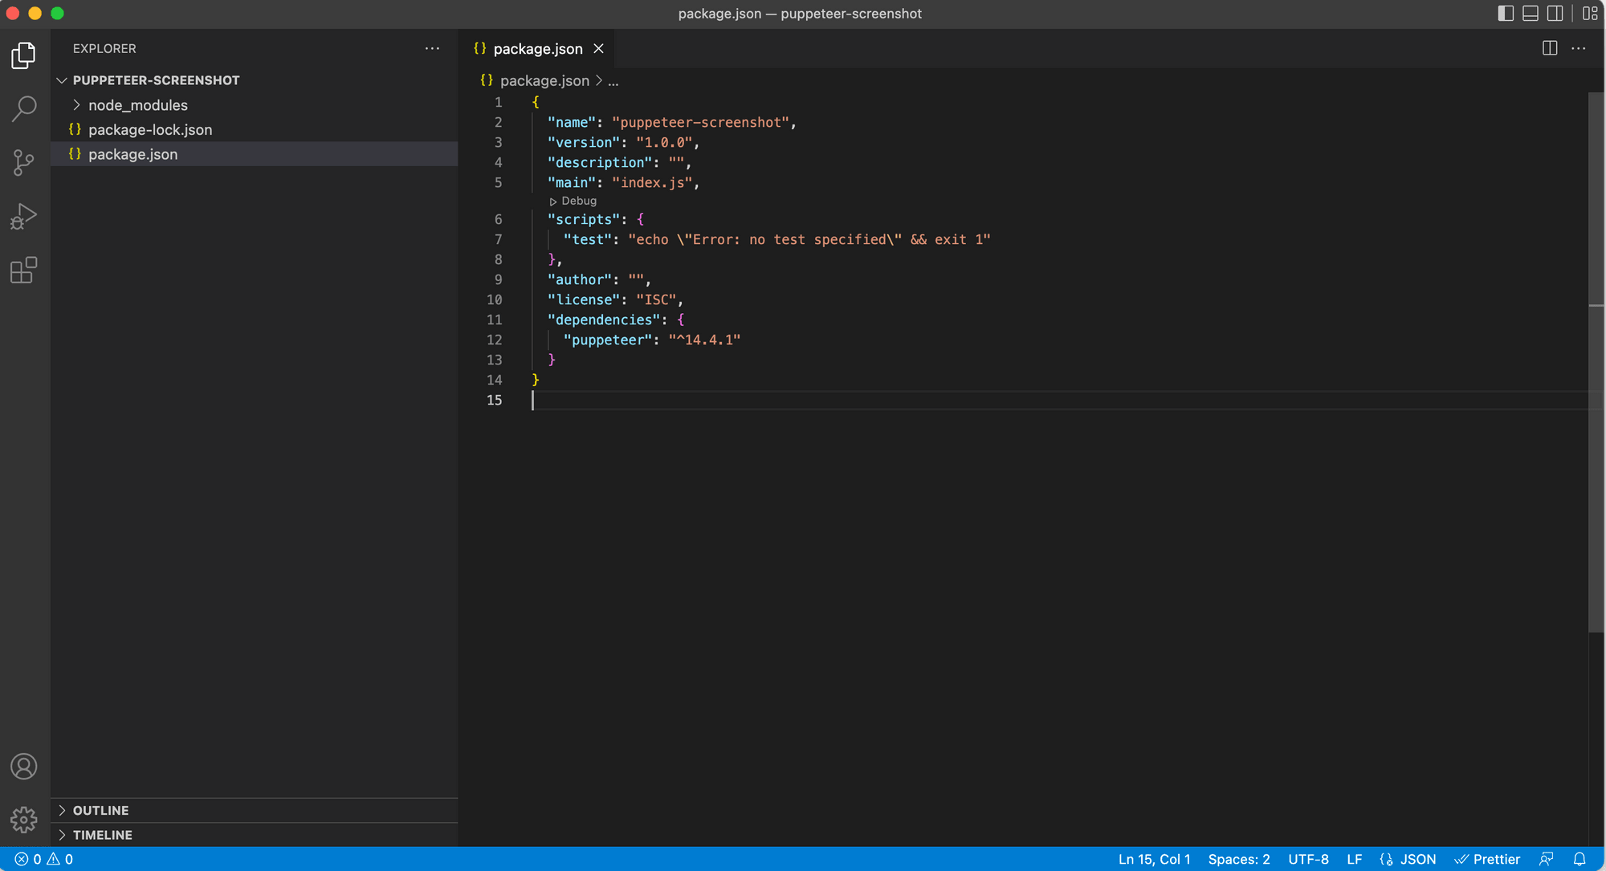The height and width of the screenshot is (871, 1606).
Task: Click package.json in breadcrumb
Action: [544, 80]
